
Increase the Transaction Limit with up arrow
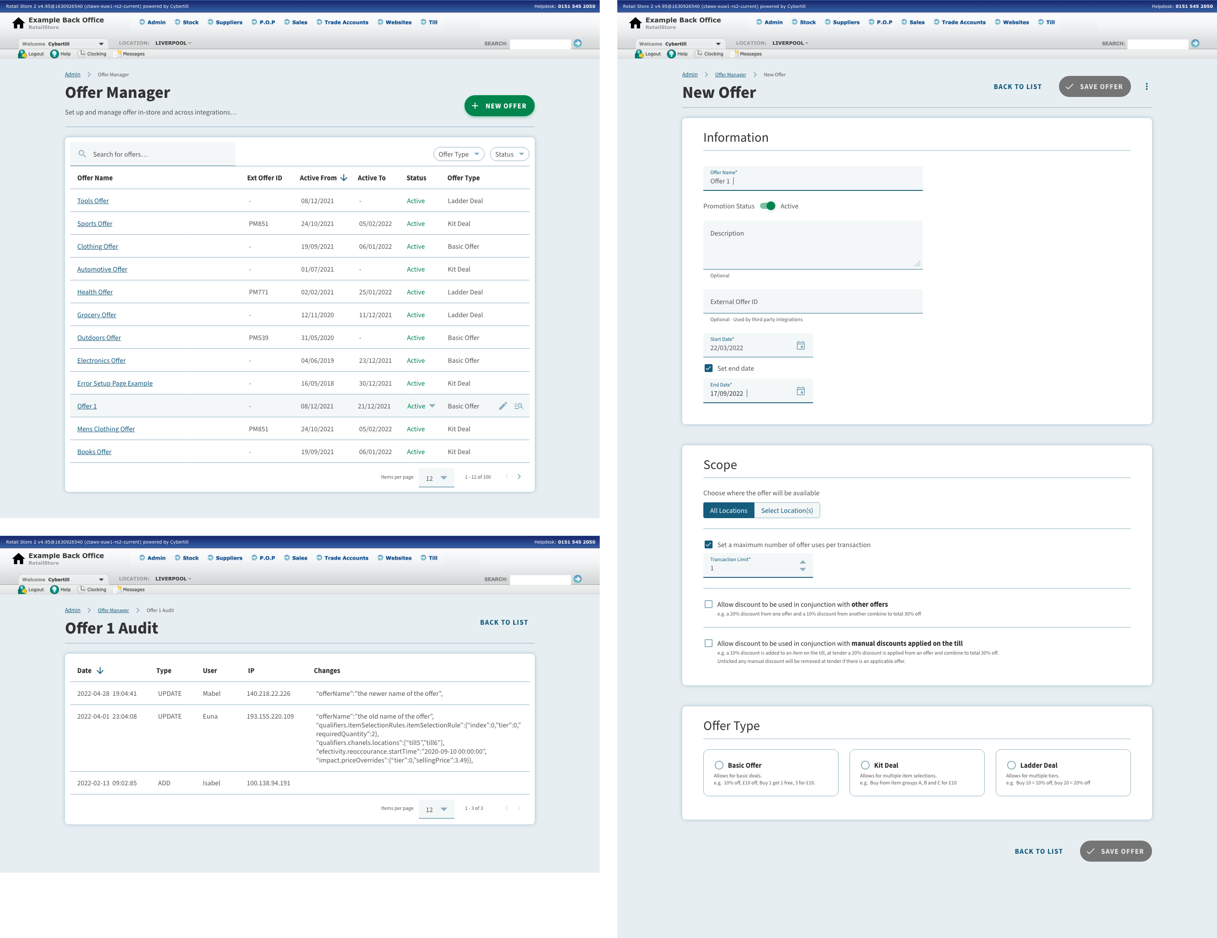(803, 562)
